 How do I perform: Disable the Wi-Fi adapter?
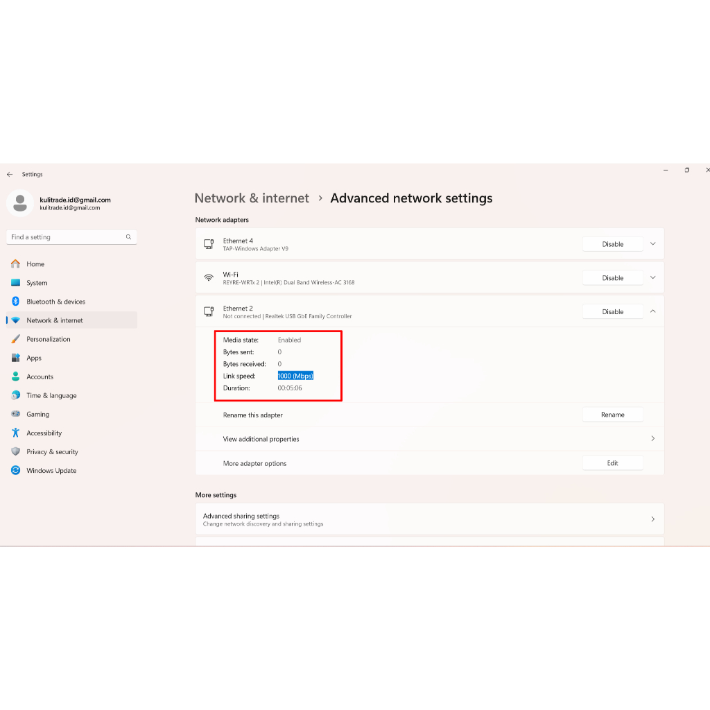pos(613,278)
